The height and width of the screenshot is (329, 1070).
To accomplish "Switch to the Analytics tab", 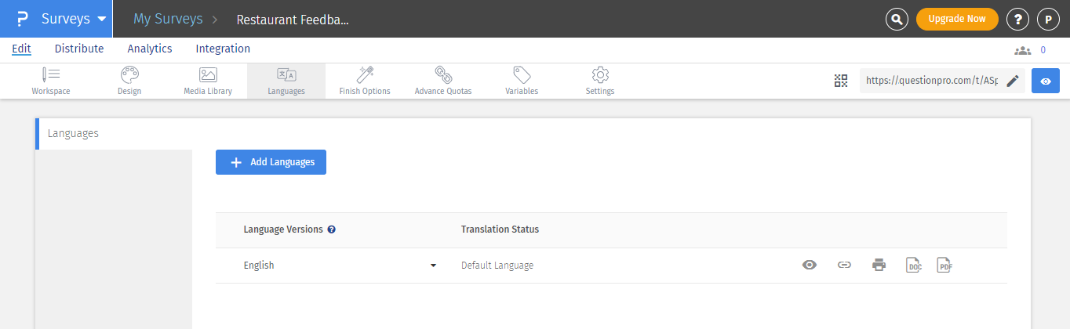I will (x=150, y=49).
